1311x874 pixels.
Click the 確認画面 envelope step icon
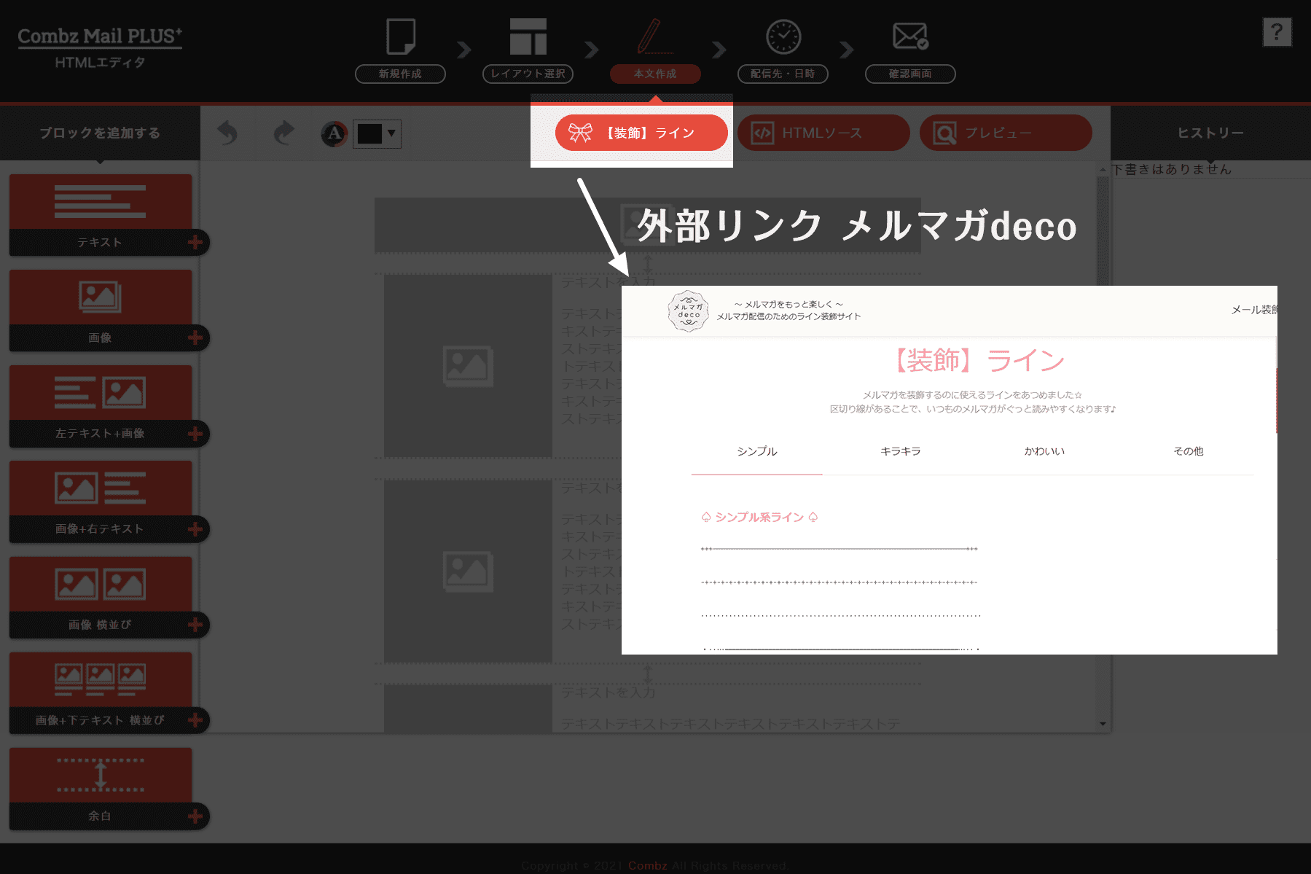[910, 36]
